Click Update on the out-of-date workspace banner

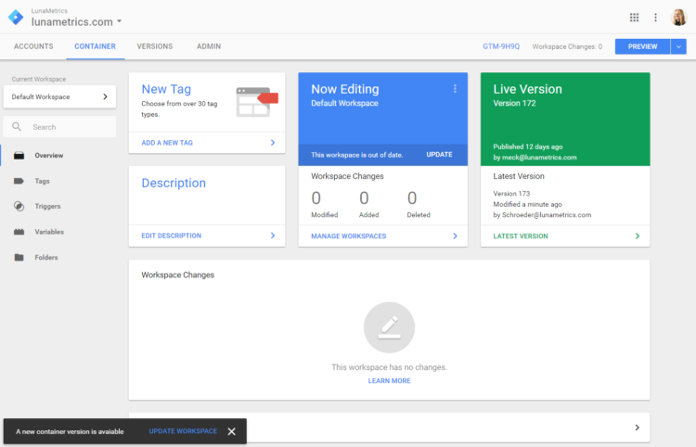click(440, 154)
